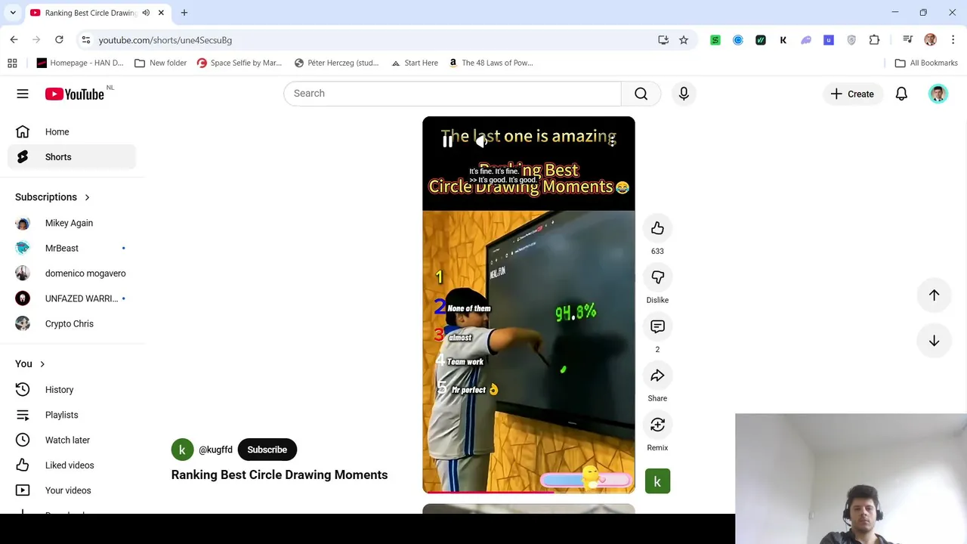Pause the playing Short
The height and width of the screenshot is (544, 967).
pyautogui.click(x=447, y=141)
